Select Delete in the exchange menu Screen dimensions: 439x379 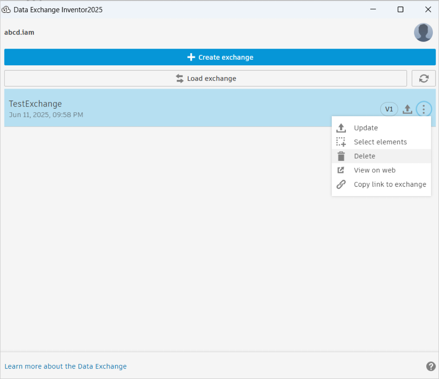(x=364, y=156)
